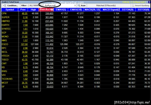Click CPN EMAV(5) value 47.757

(x=64, y=14)
